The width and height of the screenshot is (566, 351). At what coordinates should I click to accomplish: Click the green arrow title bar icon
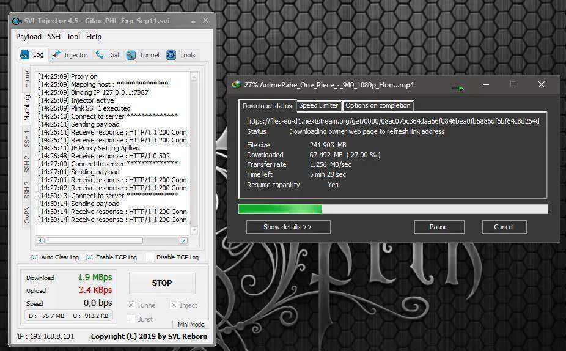[458, 88]
